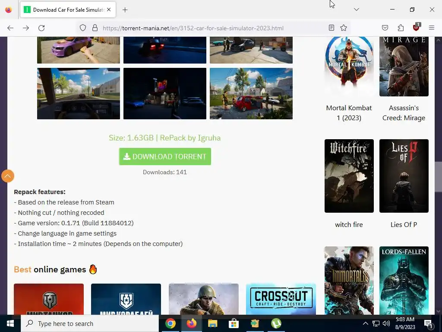442x332 pixels.
Task: Open the Lies of P cover image
Action: point(404,176)
